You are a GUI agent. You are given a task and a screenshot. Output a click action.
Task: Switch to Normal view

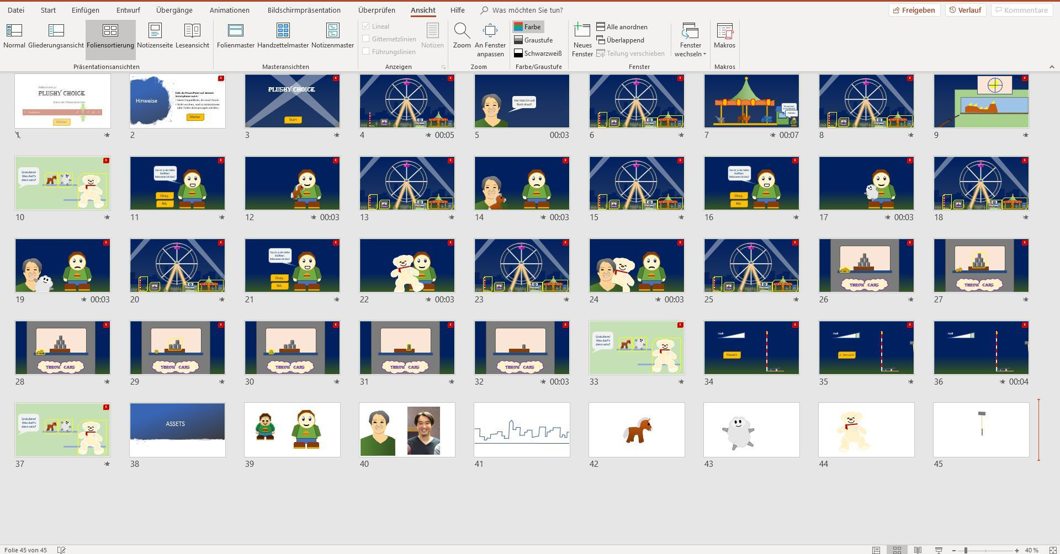coord(14,36)
